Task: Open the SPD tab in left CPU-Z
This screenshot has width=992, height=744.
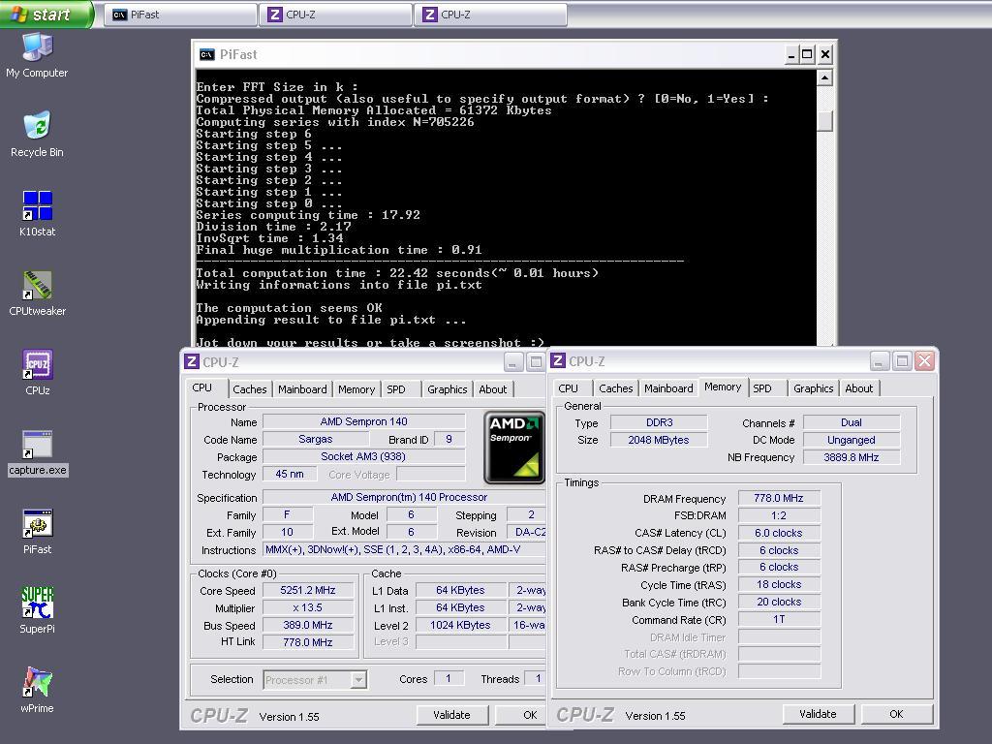Action: click(x=396, y=389)
